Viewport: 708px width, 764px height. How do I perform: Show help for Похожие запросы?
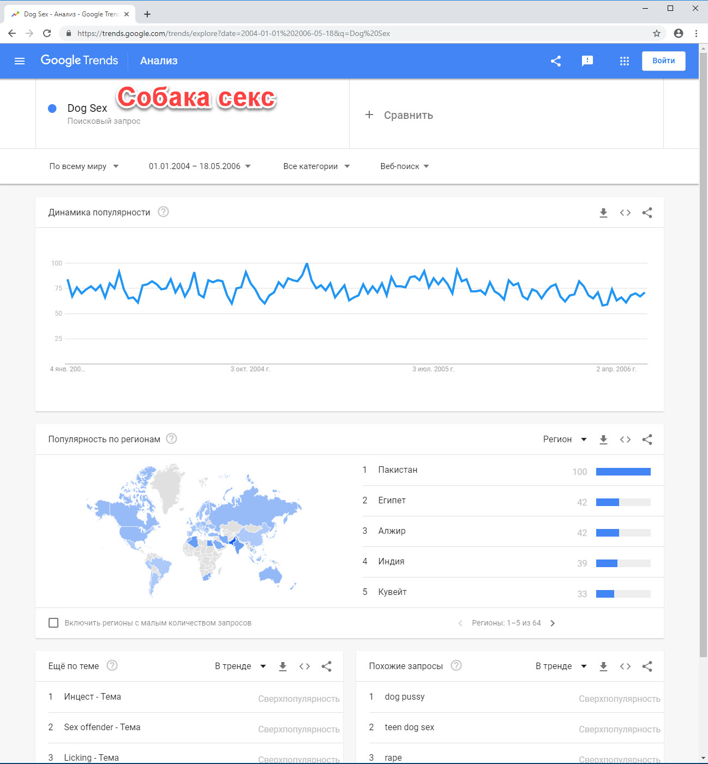coord(456,665)
